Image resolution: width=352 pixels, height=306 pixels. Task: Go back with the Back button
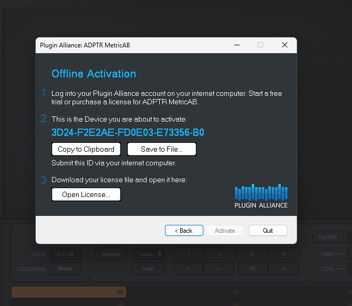[184, 231]
